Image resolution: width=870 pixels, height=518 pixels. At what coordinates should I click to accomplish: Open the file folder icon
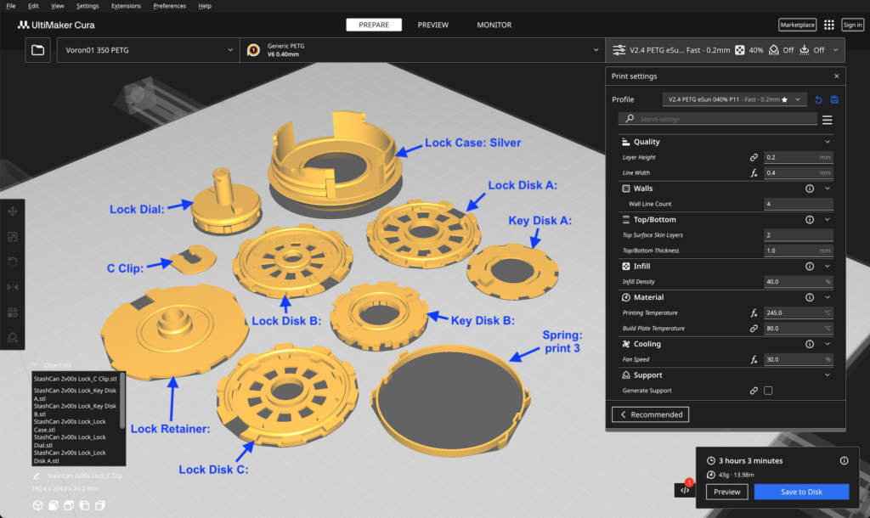click(37, 50)
